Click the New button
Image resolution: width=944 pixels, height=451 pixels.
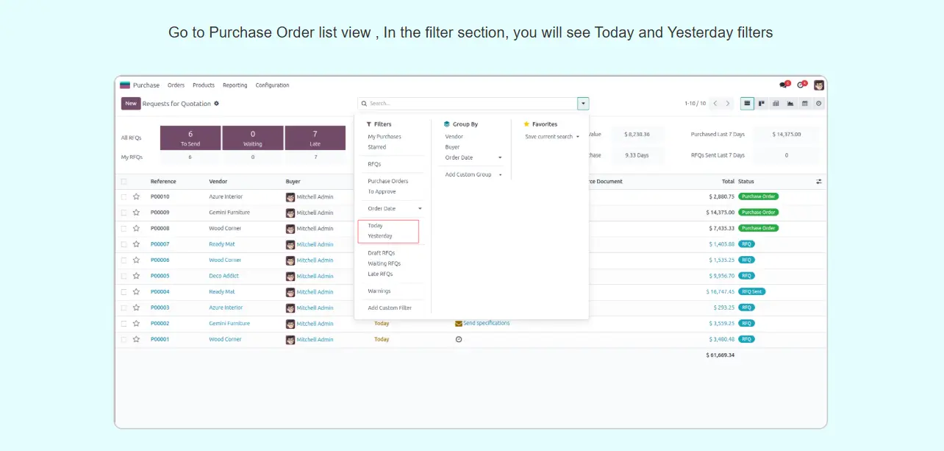point(131,104)
